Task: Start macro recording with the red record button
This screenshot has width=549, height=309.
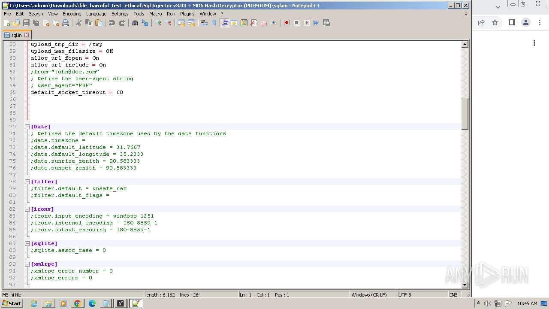Action: click(x=287, y=23)
